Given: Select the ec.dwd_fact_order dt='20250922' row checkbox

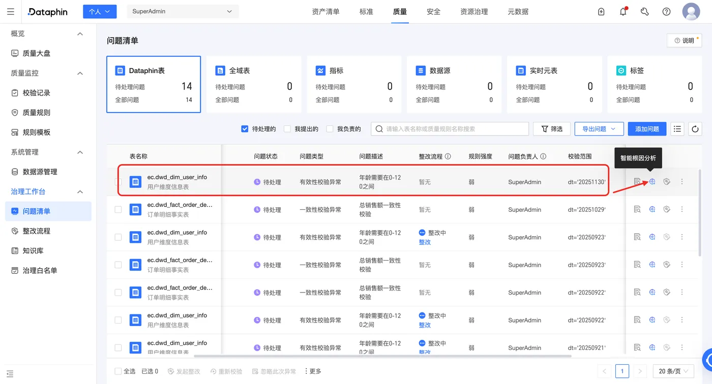Looking at the screenshot, I should (118, 293).
